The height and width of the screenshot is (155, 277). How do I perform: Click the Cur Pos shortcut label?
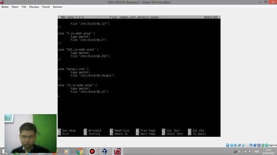[x=198, y=130]
